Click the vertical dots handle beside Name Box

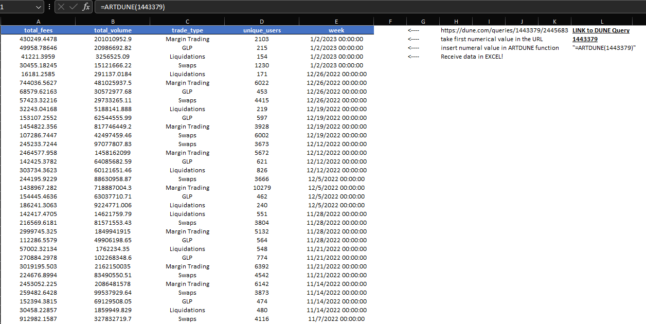coord(49,7)
